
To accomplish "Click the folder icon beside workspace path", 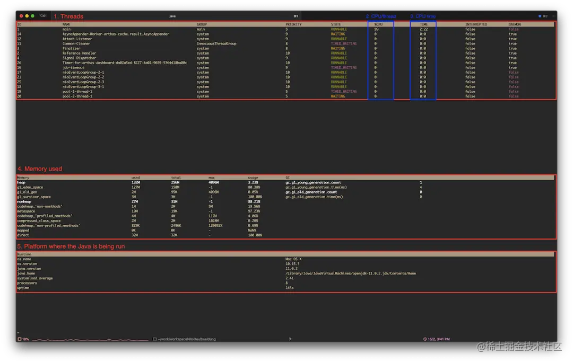I will (154, 339).
